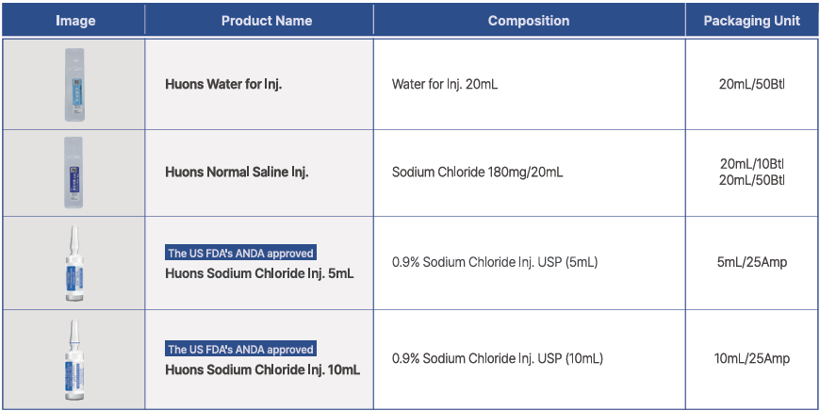Click the ANDA approved badge above the 10mL product
This screenshot has width=820, height=411.
(240, 349)
